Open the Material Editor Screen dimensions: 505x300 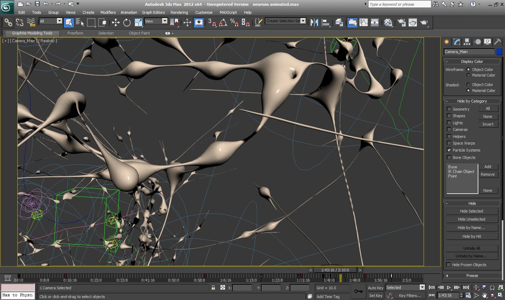pyautogui.click(x=388, y=22)
